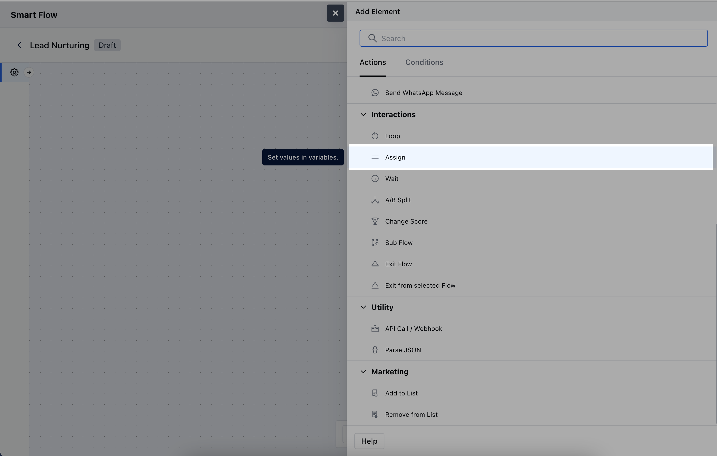
Task: Click the A/B Split icon
Action: (375, 200)
